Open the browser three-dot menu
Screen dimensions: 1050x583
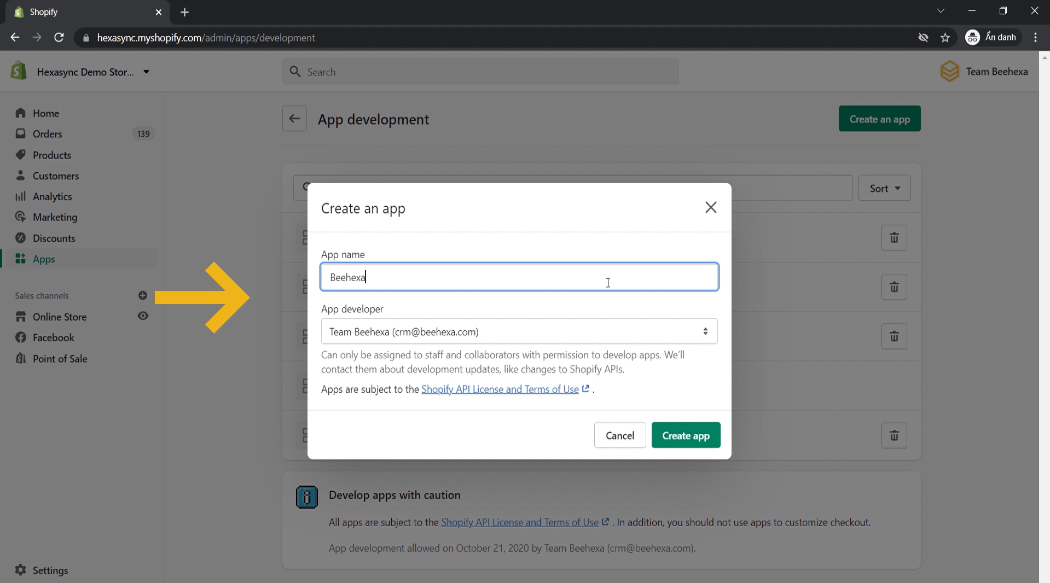[1035, 38]
